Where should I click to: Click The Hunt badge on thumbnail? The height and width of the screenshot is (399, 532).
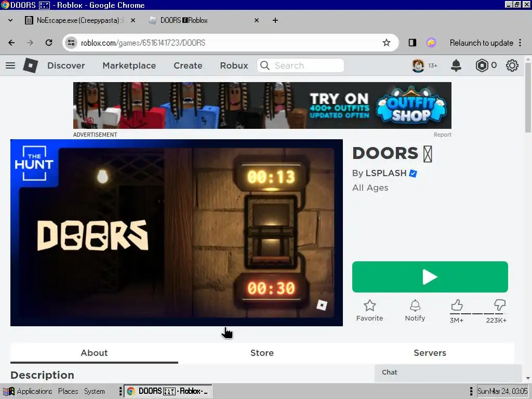tap(34, 163)
